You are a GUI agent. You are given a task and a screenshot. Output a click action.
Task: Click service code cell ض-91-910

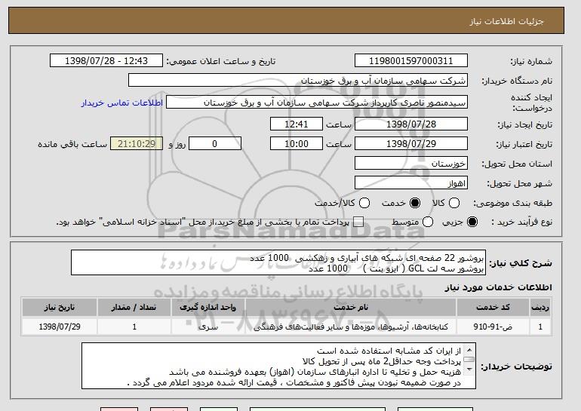(493, 327)
